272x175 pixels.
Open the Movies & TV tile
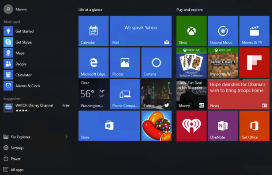pos(254,31)
